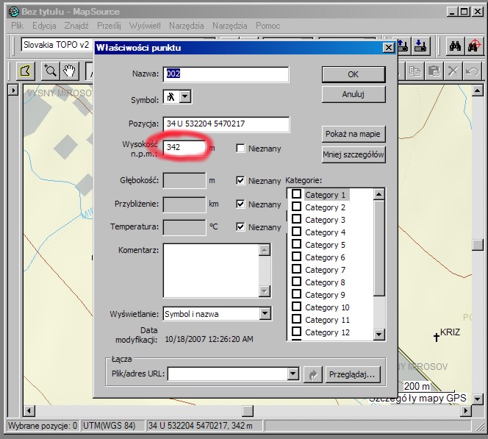
Task: Click the binoculars find icon
Action: click(455, 46)
